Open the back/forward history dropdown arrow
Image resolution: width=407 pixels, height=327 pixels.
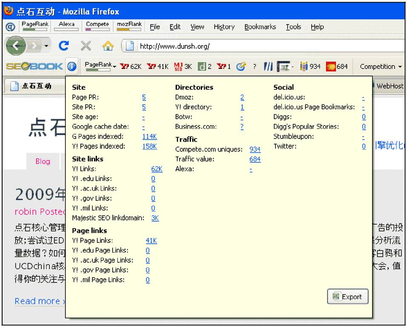(46, 46)
